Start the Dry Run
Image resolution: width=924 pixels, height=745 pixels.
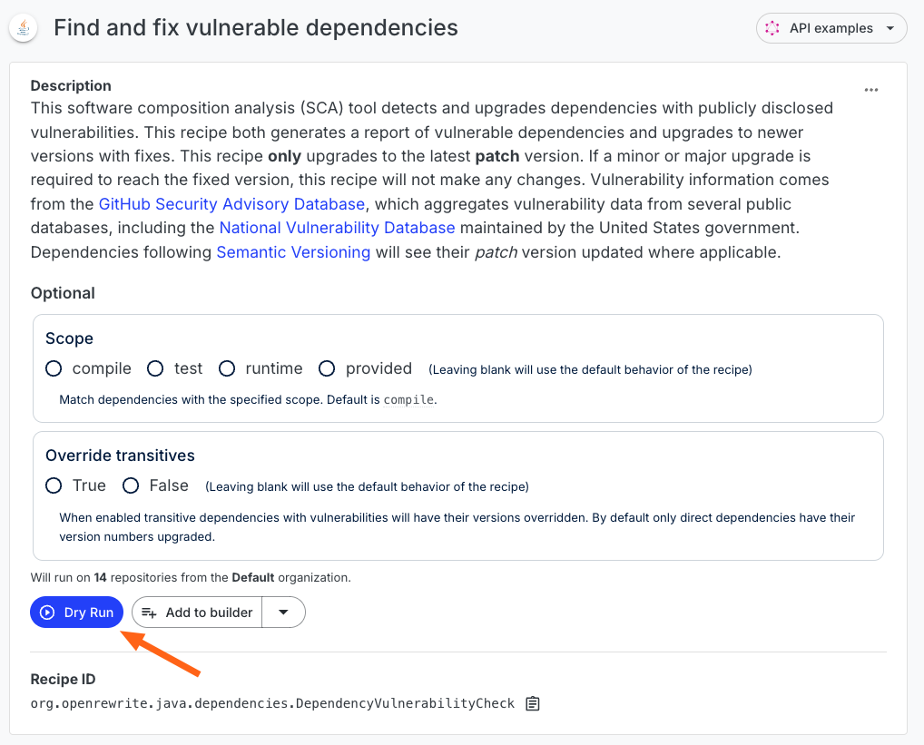coord(76,613)
